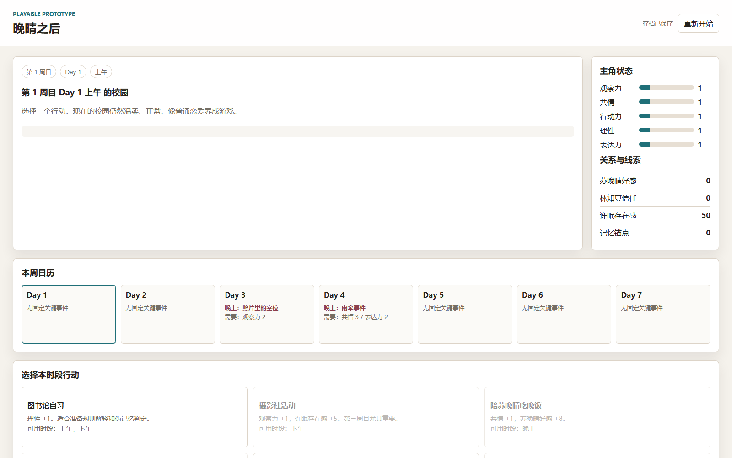The image size is (732, 458).
Task: Click the 选择本时段行动 heading
Action: 50,375
